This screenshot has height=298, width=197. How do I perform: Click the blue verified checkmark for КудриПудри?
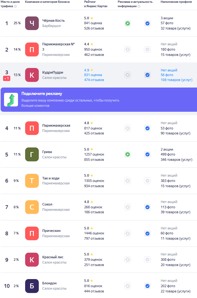147,75
